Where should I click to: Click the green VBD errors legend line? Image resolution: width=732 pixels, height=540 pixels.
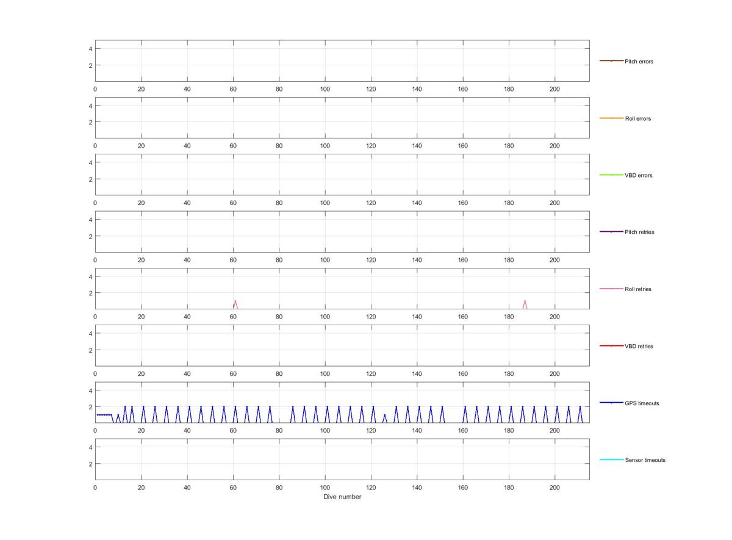point(611,175)
